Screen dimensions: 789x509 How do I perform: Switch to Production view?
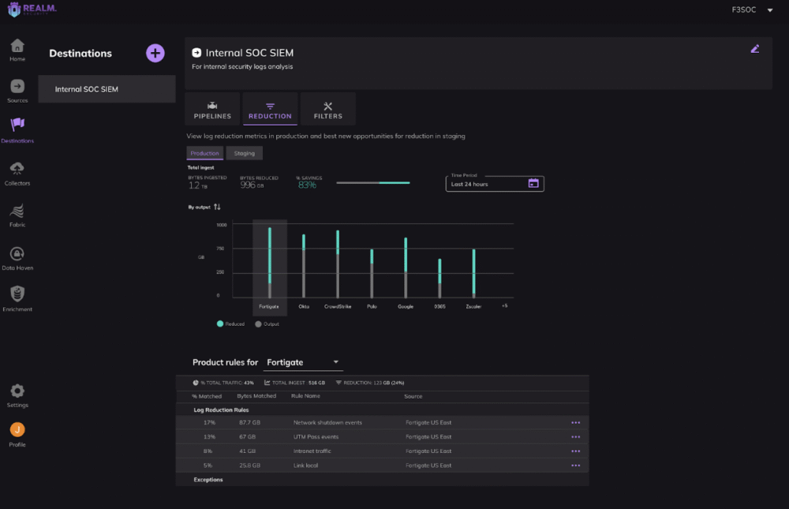[204, 153]
